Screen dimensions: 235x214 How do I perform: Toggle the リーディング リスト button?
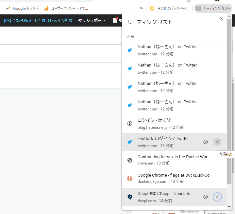(x=213, y=8)
